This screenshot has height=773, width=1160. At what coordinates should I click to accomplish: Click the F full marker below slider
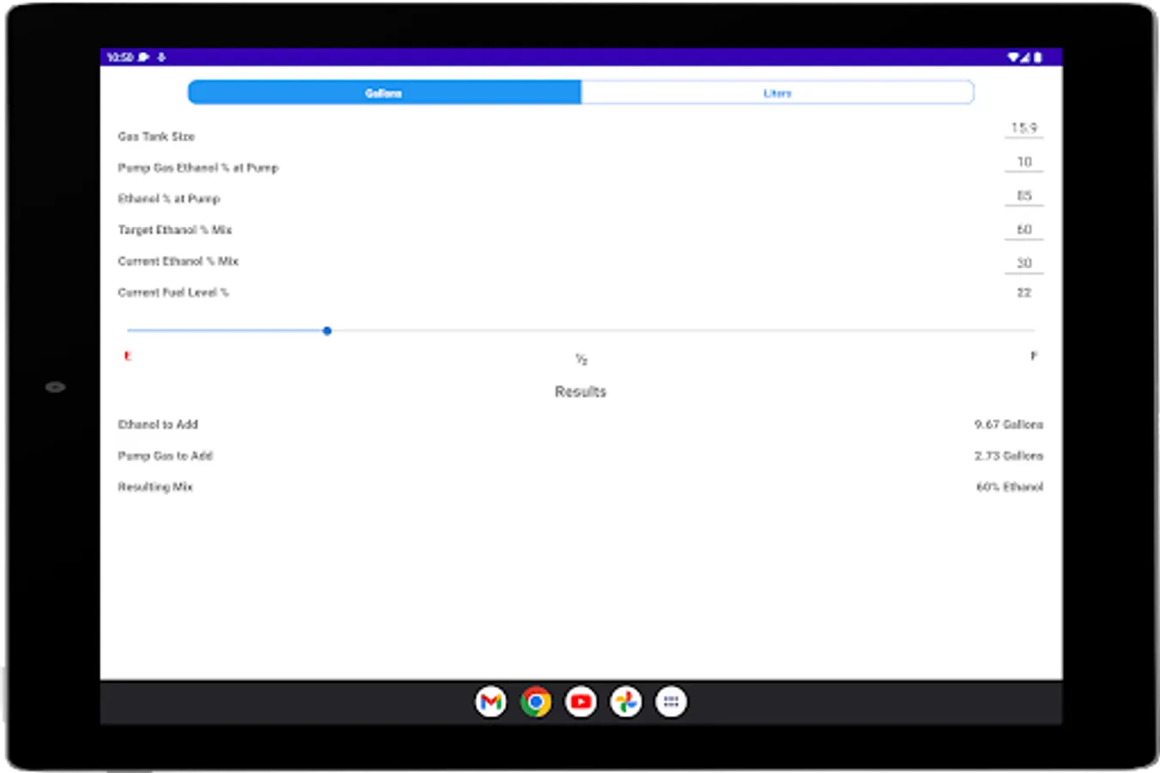pos(1034,356)
